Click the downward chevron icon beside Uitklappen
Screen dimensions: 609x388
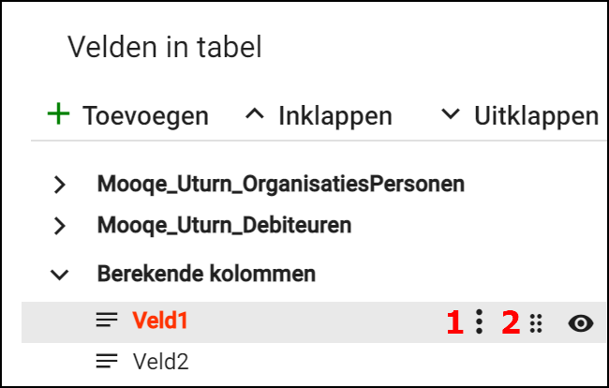pos(451,115)
